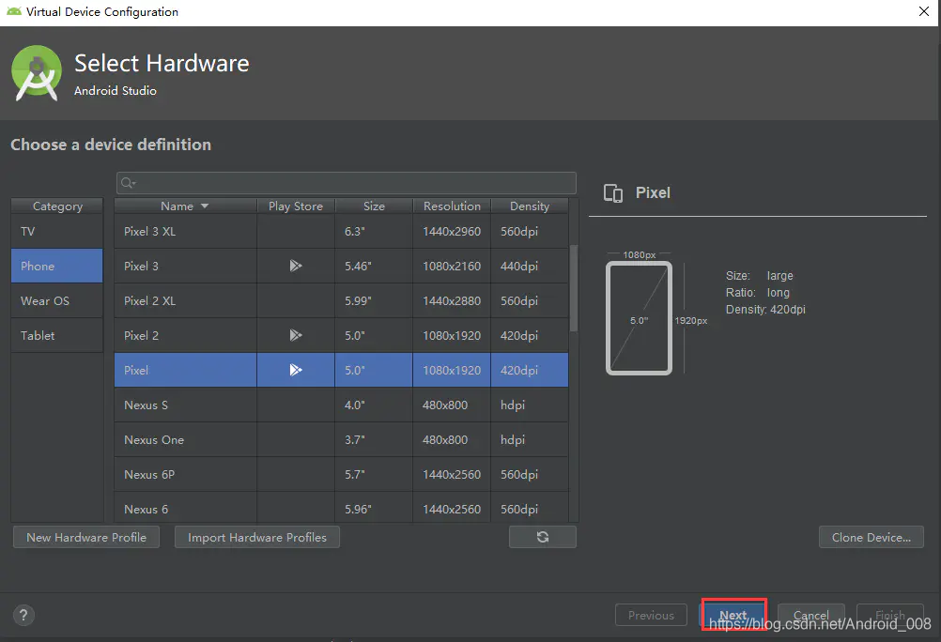Sort by the Resolution column header
Image resolution: width=941 pixels, height=642 pixels.
pyautogui.click(x=452, y=206)
